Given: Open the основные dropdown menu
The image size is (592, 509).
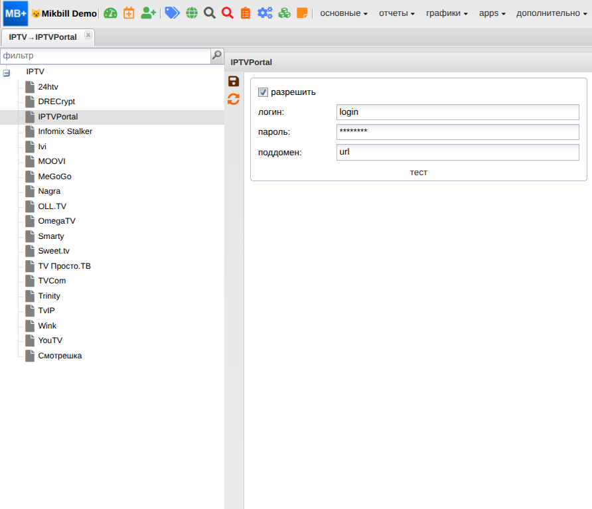Looking at the screenshot, I should click(344, 13).
